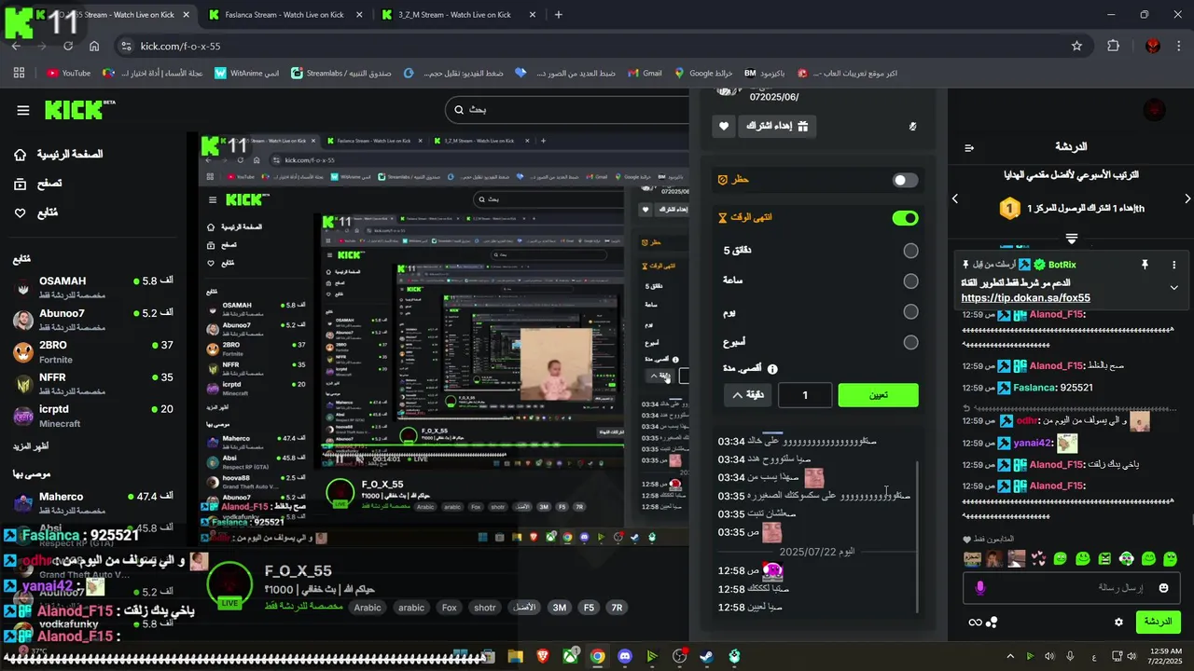Select the 5 minutes timeout option
This screenshot has width=1194, height=671.
[910, 251]
